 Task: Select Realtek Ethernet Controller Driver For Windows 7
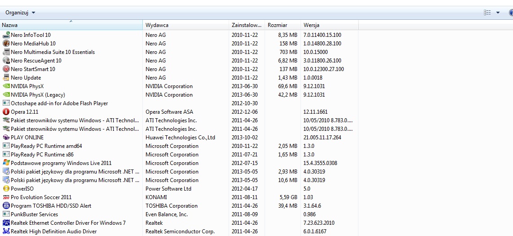[x=68, y=223]
